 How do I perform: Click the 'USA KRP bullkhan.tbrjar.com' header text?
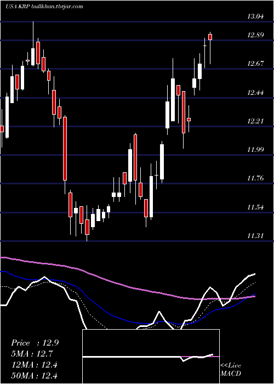[44, 7]
